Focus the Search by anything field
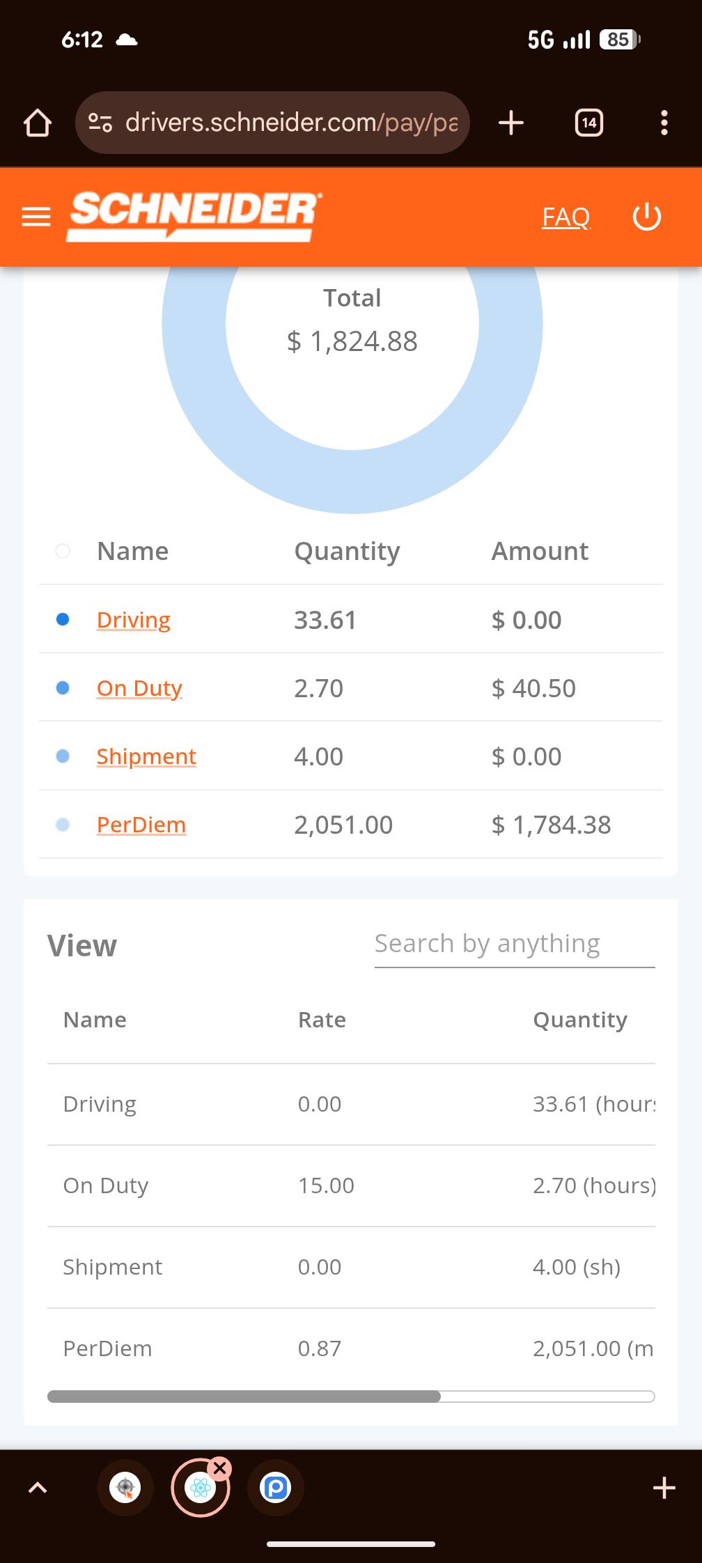This screenshot has width=702, height=1563. pos(515,944)
